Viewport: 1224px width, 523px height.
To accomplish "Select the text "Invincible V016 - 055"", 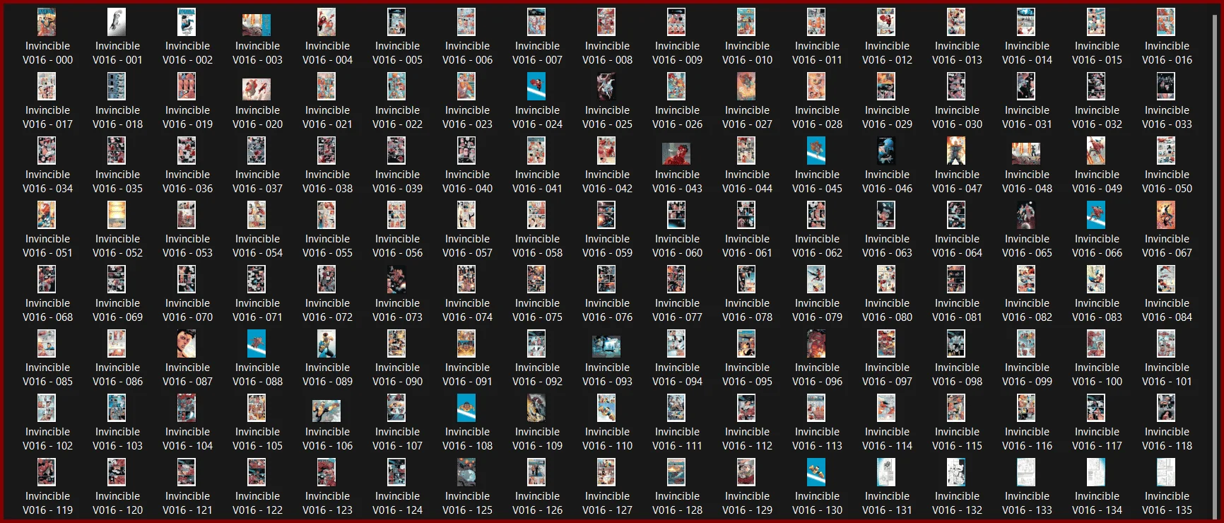I will [x=327, y=246].
